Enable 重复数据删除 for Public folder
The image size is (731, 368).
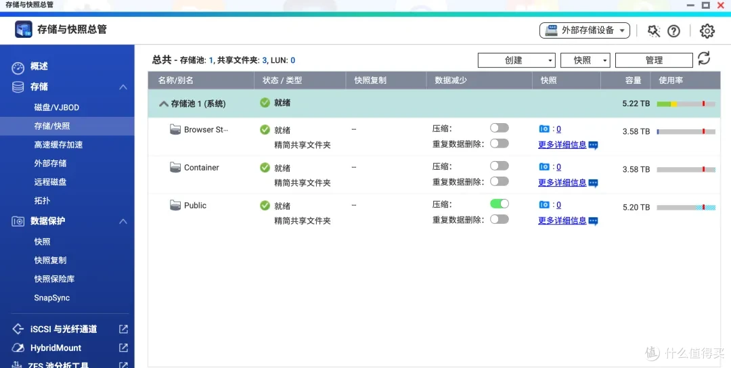tap(500, 219)
